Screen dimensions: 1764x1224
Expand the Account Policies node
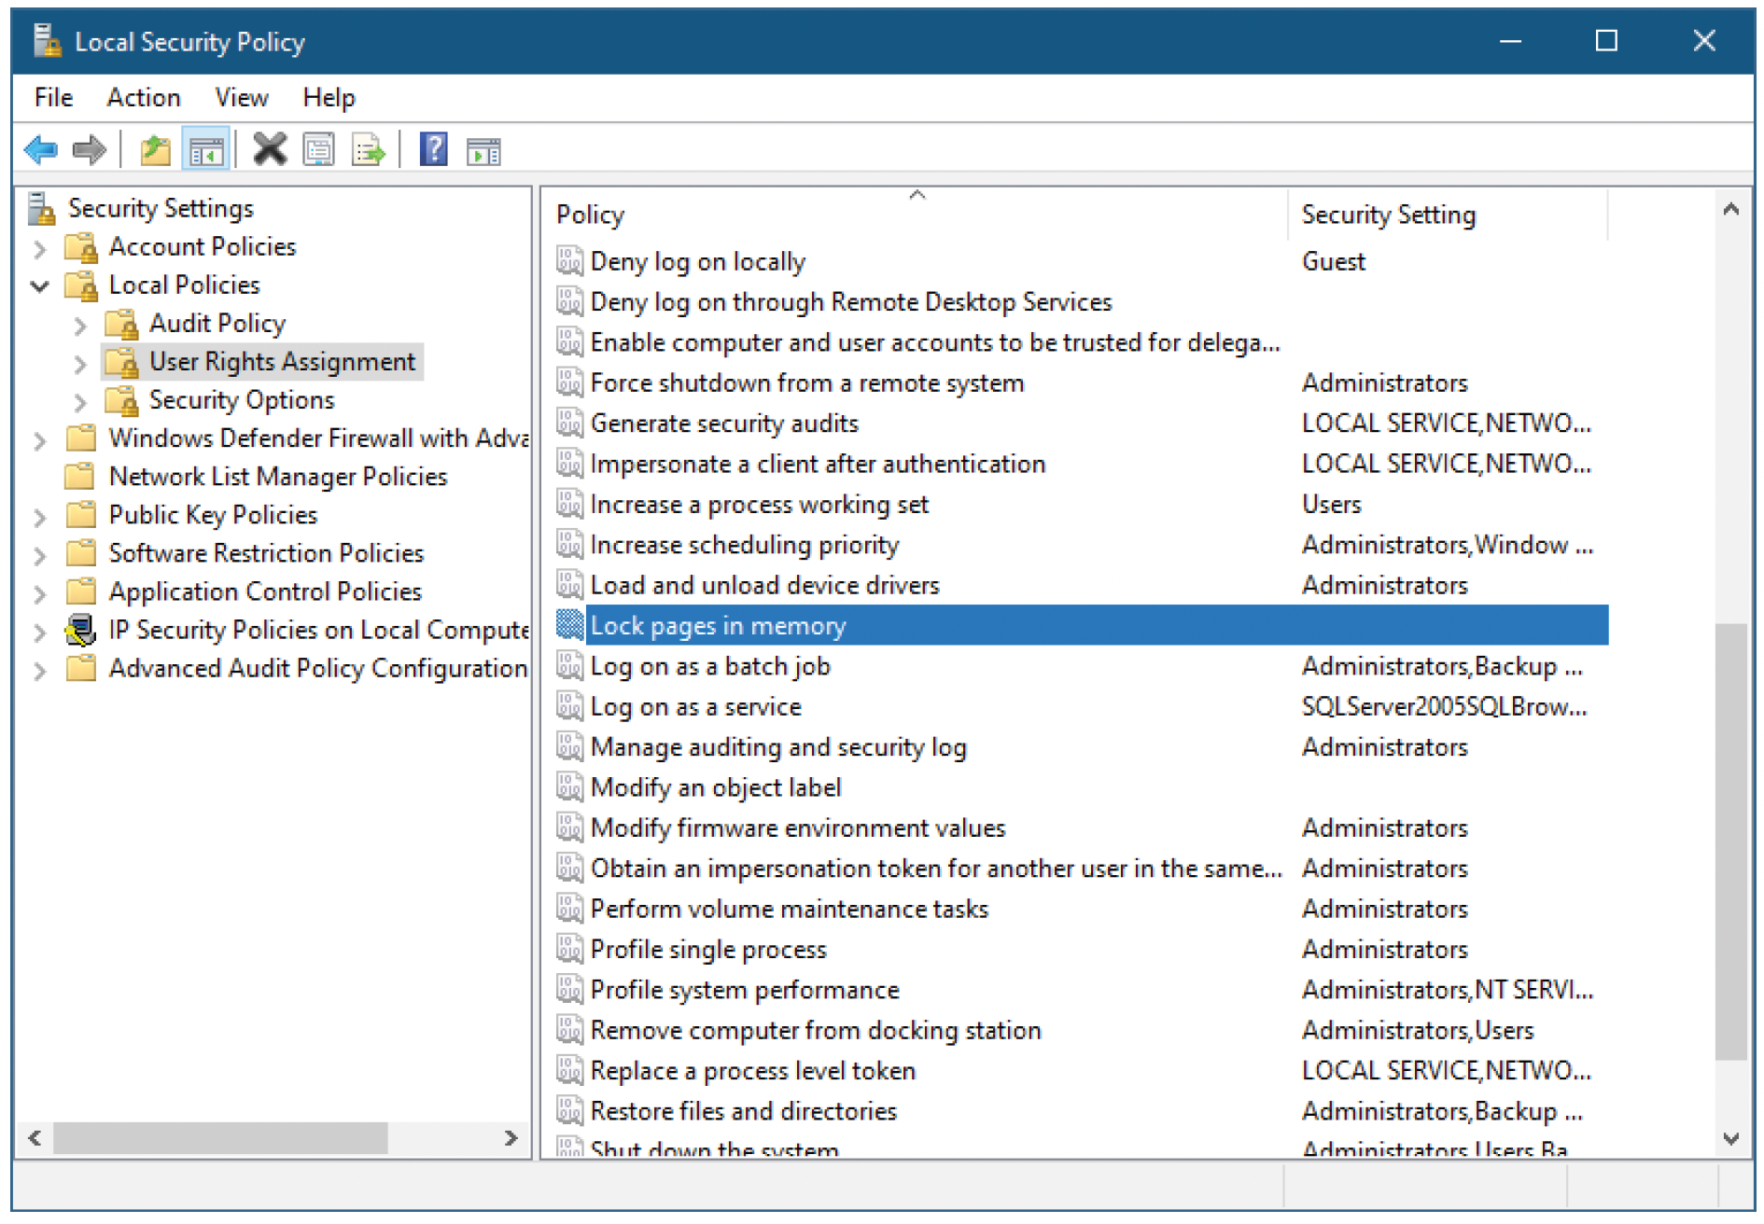(39, 248)
